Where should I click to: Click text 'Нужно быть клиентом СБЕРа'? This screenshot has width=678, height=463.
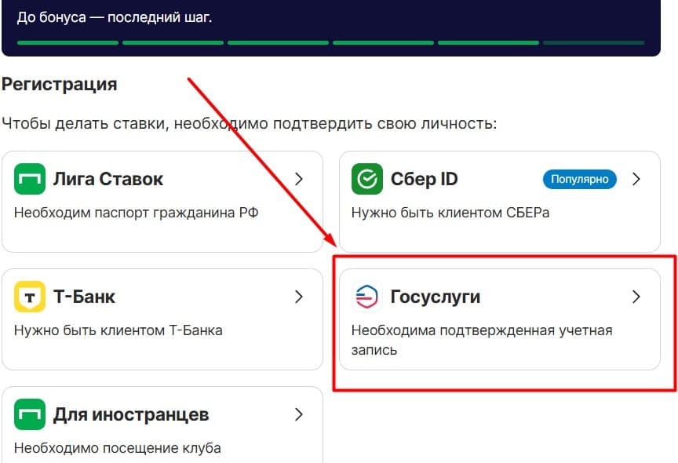(450, 213)
